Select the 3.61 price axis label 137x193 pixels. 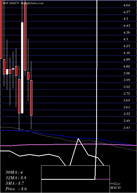coord(127,107)
